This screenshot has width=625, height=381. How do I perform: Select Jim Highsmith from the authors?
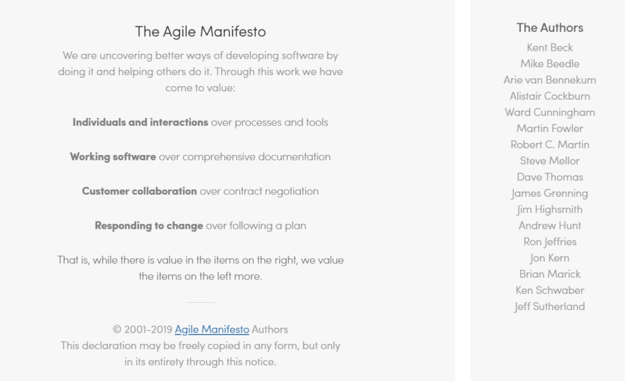coord(550,209)
